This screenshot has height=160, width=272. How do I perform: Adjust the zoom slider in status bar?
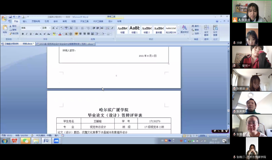(x=218, y=135)
